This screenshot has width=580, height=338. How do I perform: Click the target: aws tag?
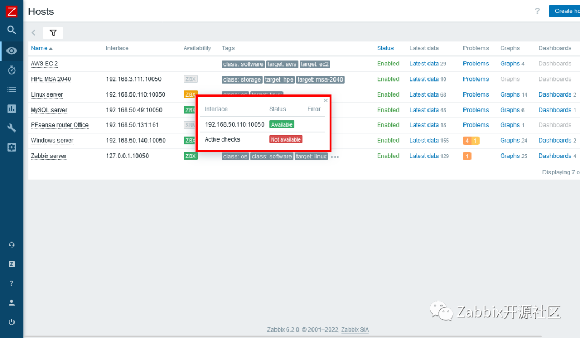(282, 64)
